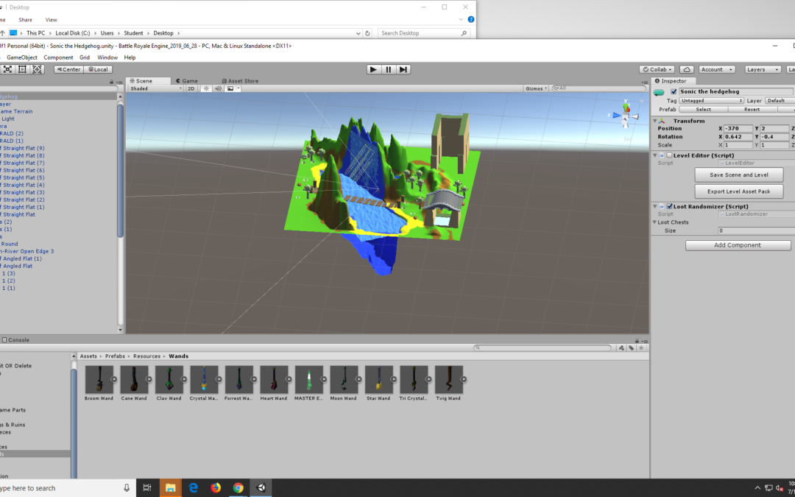Open the Account dropdown
This screenshot has width=795, height=497.
[717, 69]
